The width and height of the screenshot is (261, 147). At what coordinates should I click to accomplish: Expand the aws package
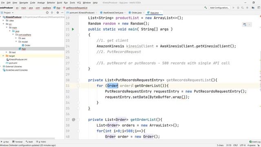(x=16, y=38)
